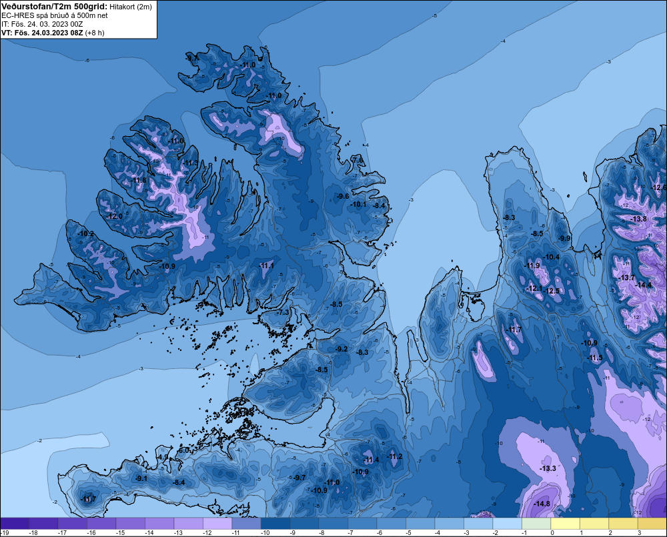The width and height of the screenshot is (667, 537).
Task: Click the '(+8 h)' forecast offset
Action: 95,33
